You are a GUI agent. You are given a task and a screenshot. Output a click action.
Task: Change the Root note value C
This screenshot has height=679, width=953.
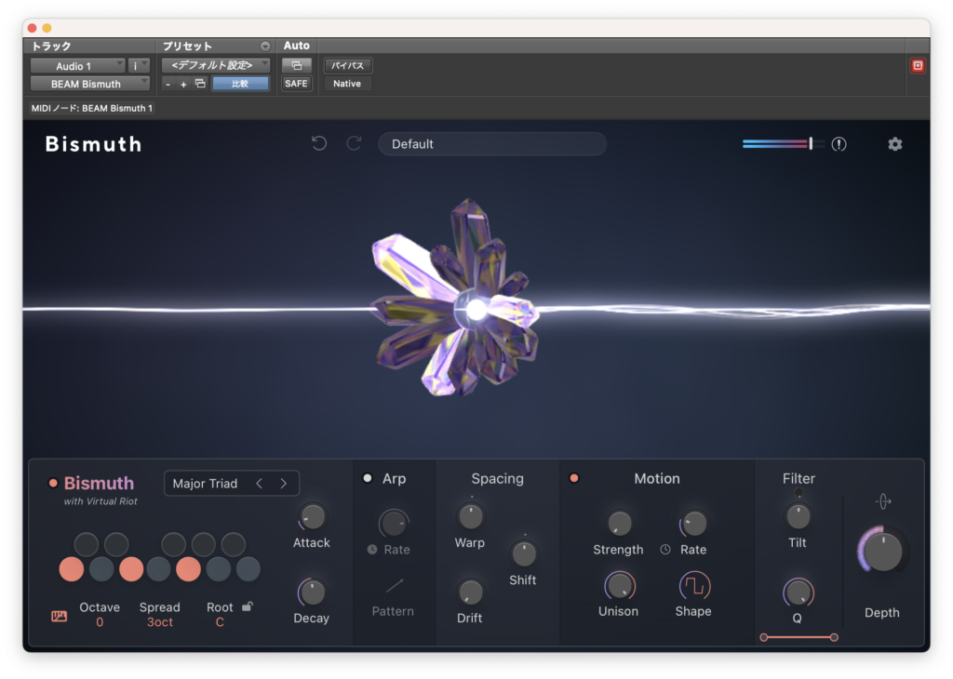(220, 622)
